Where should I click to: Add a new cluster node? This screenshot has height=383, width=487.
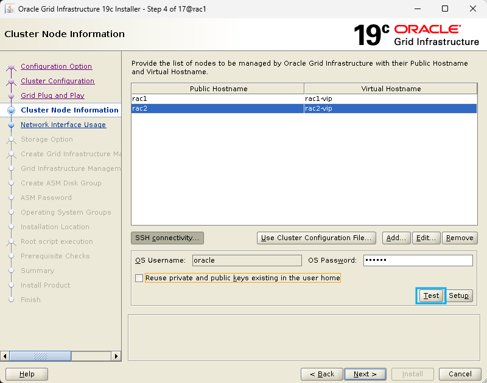[396, 238]
